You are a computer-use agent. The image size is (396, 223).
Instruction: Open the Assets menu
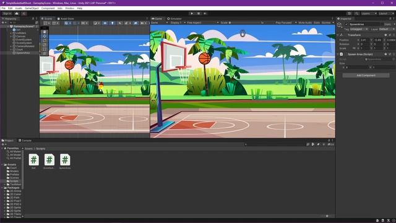(19, 8)
